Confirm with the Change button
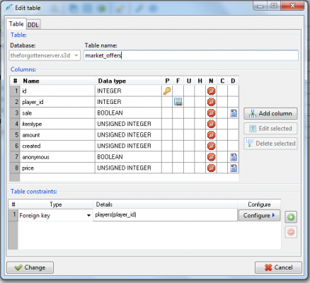This screenshot has width=310, height=283. point(30,267)
